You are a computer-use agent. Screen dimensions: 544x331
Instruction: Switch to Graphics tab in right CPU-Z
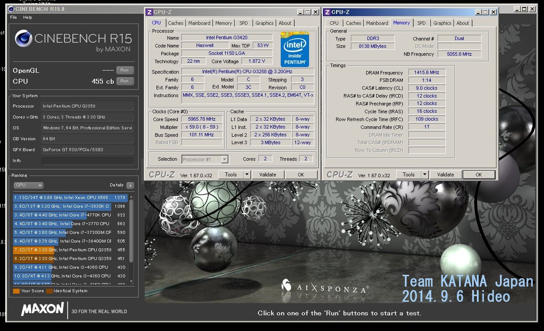pyautogui.click(x=442, y=23)
